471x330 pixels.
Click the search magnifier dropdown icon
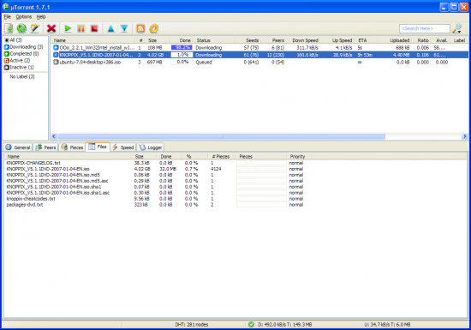(457, 28)
